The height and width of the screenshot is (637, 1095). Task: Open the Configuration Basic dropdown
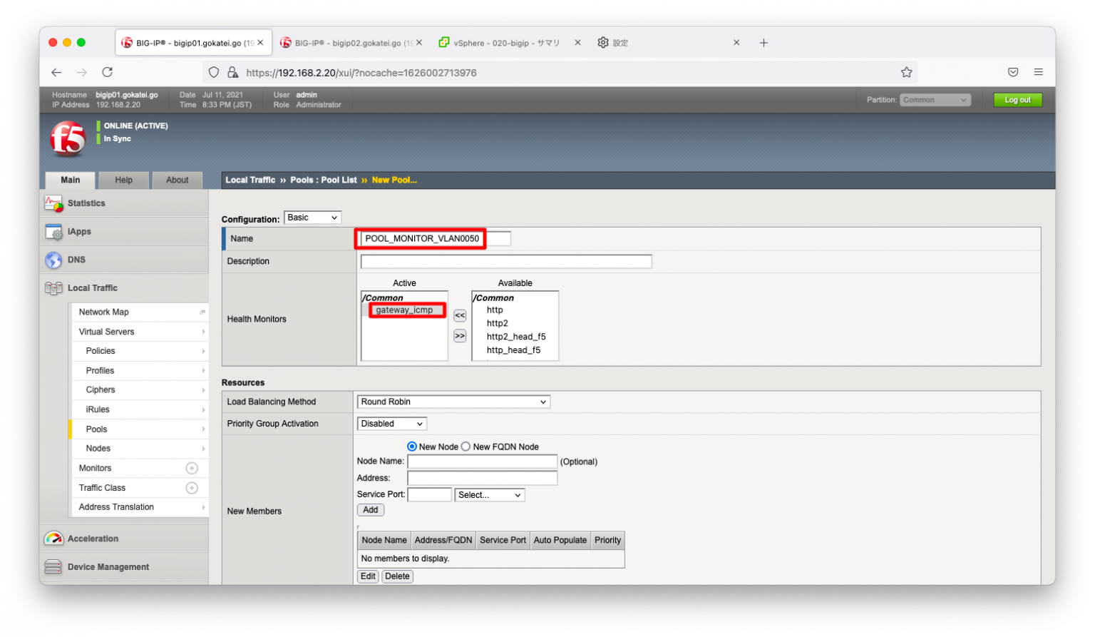coord(312,218)
